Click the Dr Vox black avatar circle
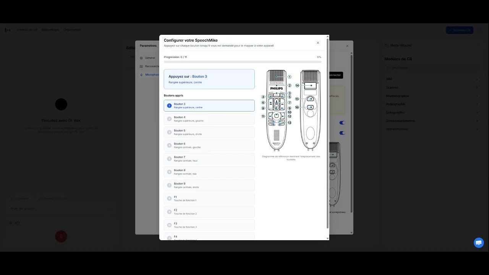Viewport: 489px width, 275px height. 61,104
